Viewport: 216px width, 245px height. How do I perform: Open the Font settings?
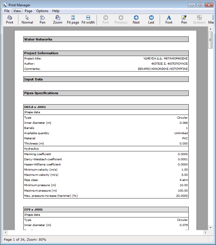(x=169, y=20)
